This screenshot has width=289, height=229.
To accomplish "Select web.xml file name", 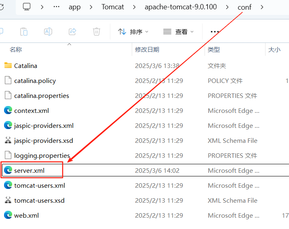I will 27,215.
